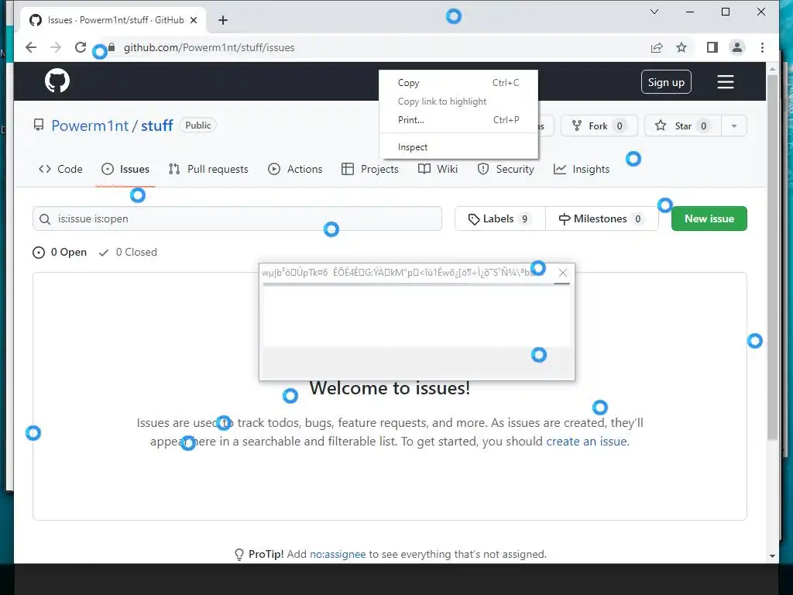Image resolution: width=793 pixels, height=595 pixels.
Task: Bookmark this page with star icon
Action: 681,47
